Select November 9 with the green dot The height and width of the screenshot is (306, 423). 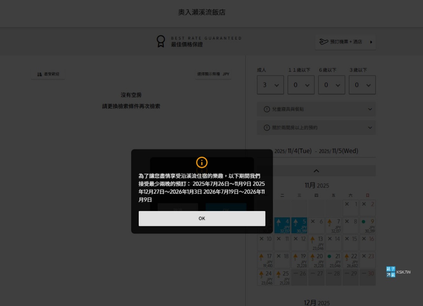point(367,225)
